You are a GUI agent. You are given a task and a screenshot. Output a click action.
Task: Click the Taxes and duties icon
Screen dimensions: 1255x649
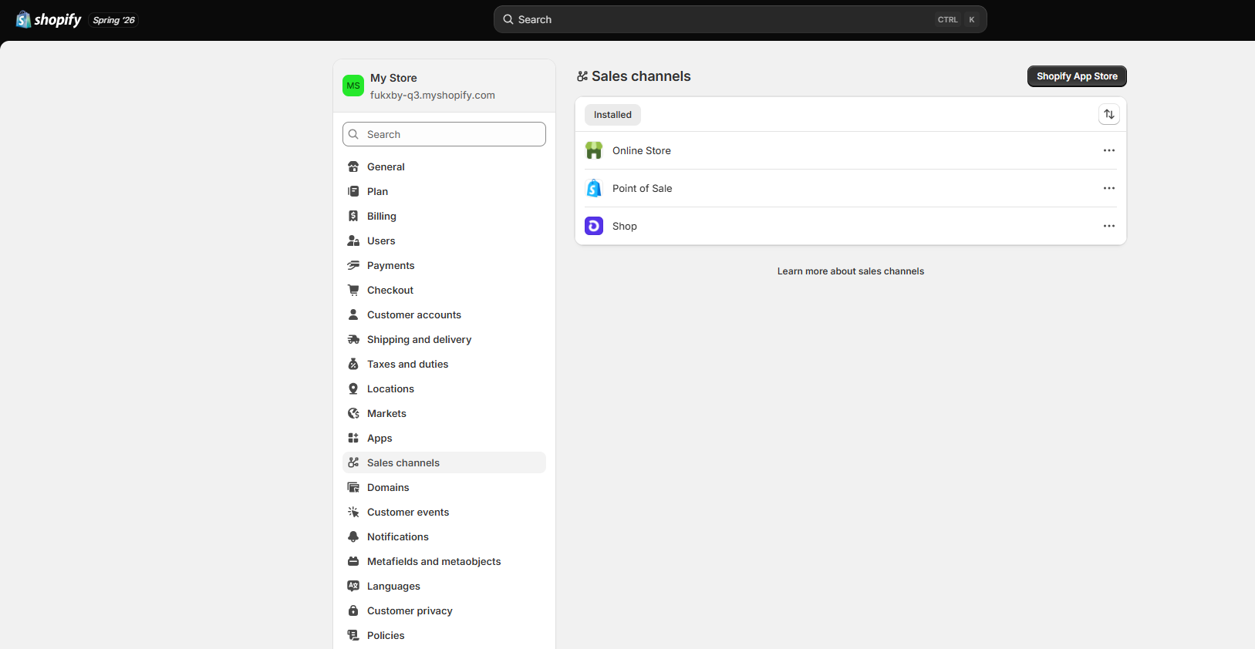point(353,364)
